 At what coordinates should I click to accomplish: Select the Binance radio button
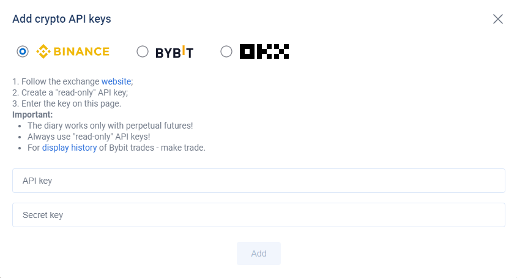[x=23, y=51]
